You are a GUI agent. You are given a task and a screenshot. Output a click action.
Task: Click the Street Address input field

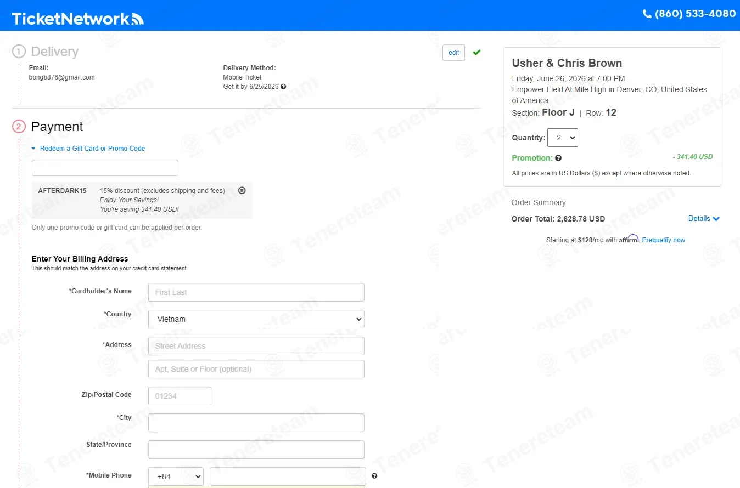[x=256, y=346]
